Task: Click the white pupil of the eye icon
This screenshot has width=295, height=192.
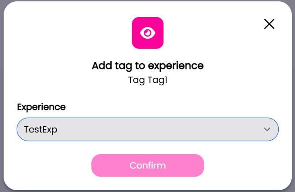Action: tap(148, 33)
